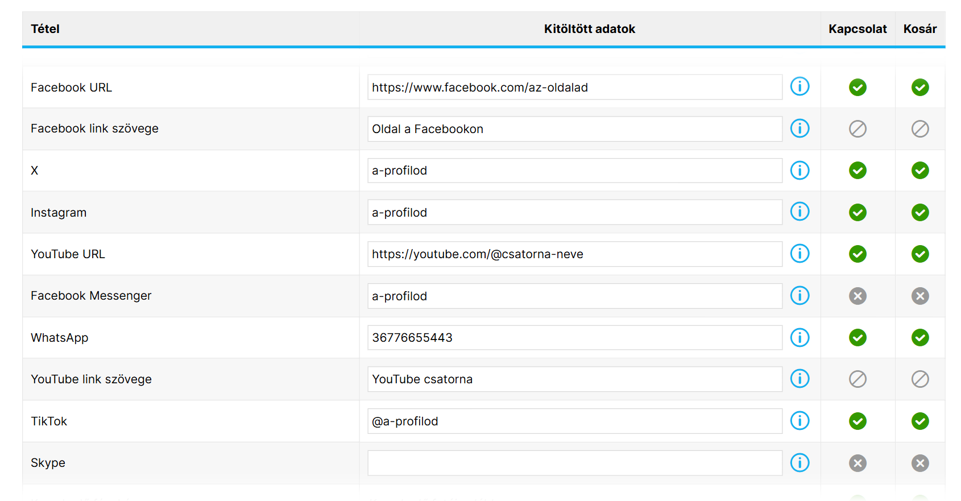Click the Facebook link szövege text field
Image resolution: width=961 pixels, height=501 pixels.
[x=575, y=129]
